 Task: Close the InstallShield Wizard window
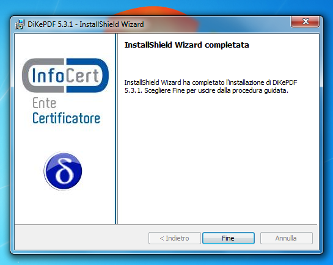pyautogui.click(x=305, y=21)
